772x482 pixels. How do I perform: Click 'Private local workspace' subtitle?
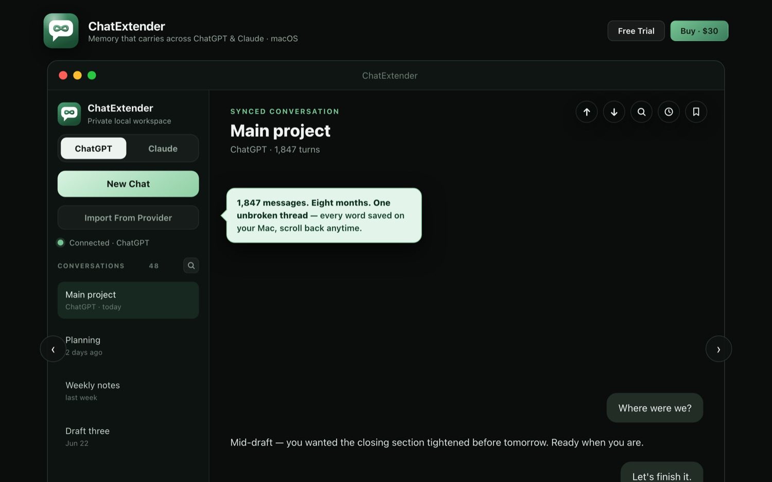(x=129, y=121)
